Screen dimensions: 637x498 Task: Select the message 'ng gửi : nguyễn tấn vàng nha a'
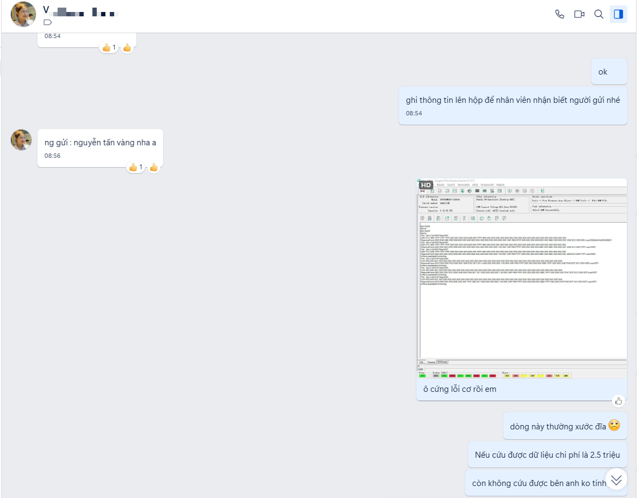pos(100,148)
